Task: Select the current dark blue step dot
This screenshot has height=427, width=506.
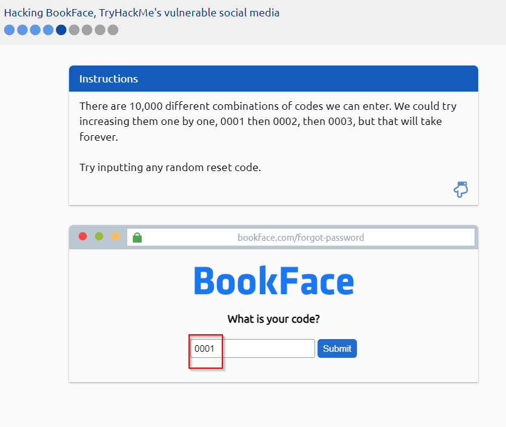Action: 61,30
